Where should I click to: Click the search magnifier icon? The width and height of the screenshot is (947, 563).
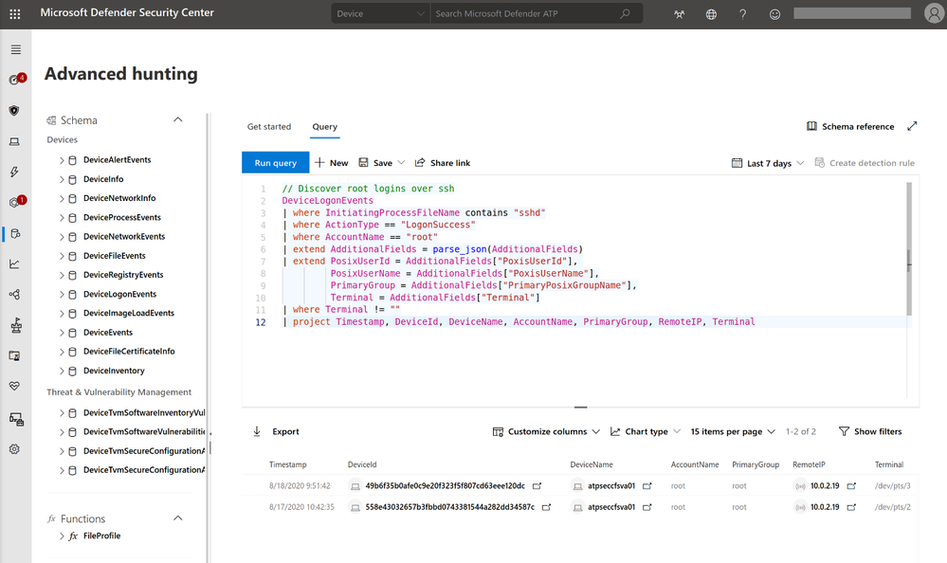(625, 13)
